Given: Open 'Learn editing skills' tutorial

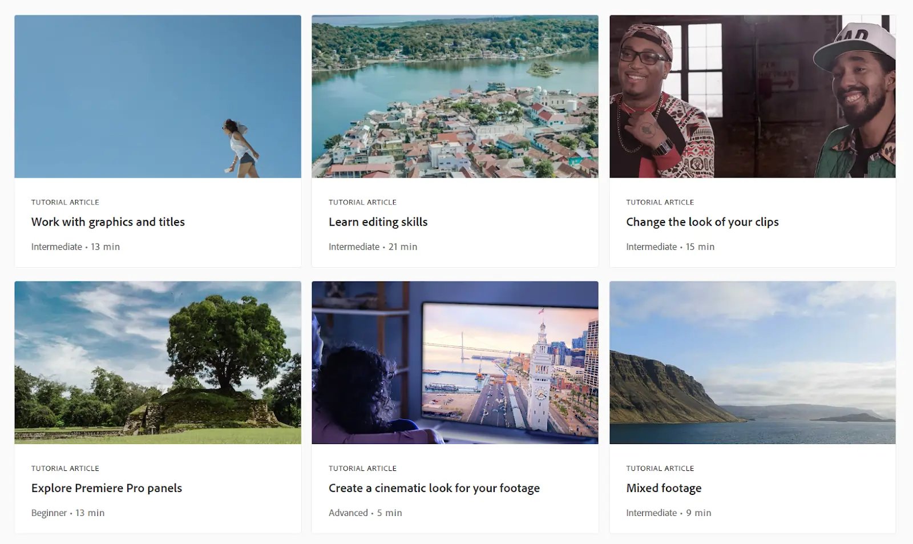Looking at the screenshot, I should click(378, 222).
